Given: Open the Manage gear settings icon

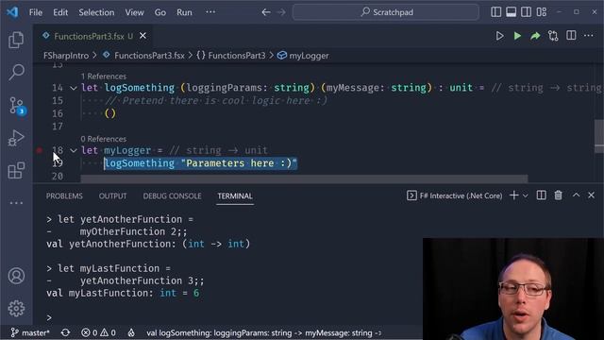Looking at the screenshot, I should [x=16, y=309].
